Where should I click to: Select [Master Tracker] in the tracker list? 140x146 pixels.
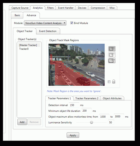tap(29, 45)
